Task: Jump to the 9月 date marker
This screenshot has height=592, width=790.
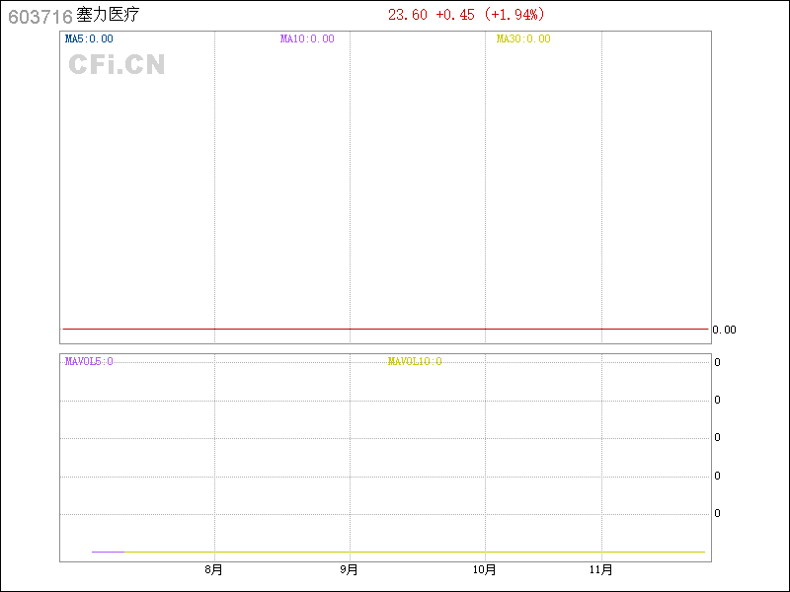Action: click(x=349, y=570)
